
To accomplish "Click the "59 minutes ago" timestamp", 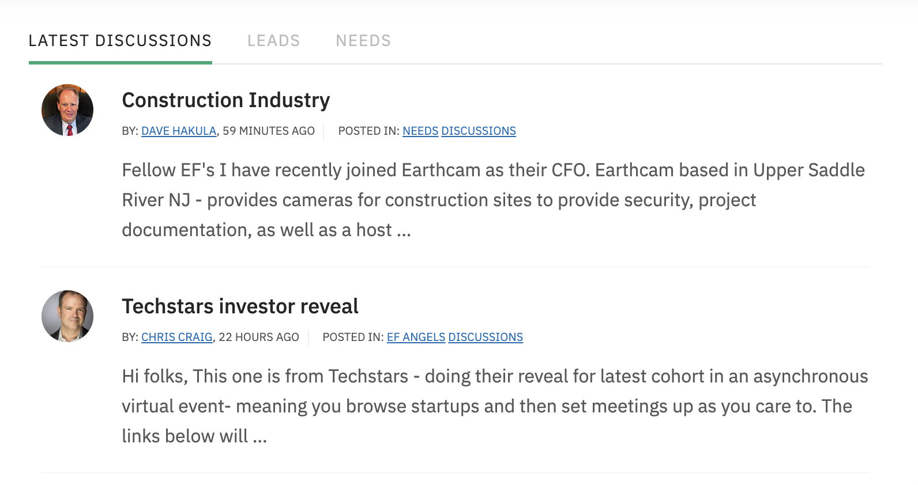I will (269, 131).
